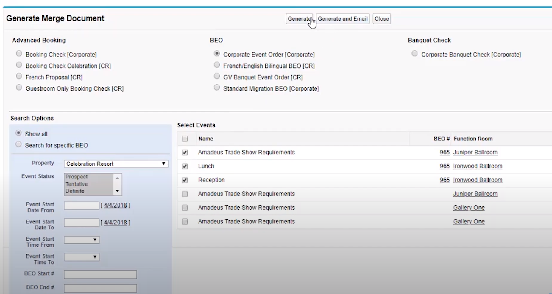Click Event Status list scroll-down arrow
Image resolution: width=552 pixels, height=294 pixels.
117,191
